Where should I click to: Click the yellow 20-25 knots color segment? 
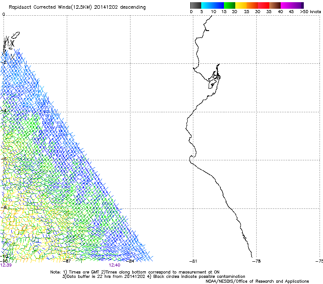pyautogui.click(x=241, y=5)
